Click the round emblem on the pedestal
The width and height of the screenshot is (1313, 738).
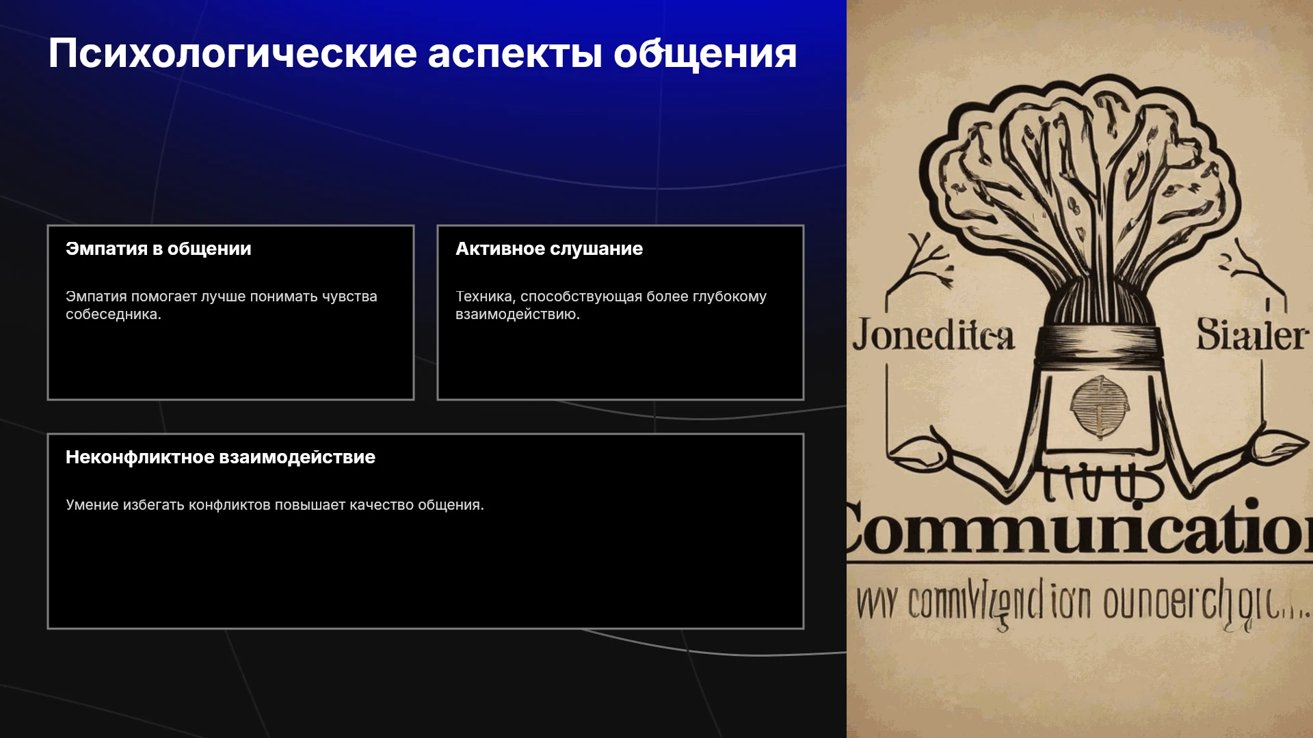click(x=1099, y=405)
